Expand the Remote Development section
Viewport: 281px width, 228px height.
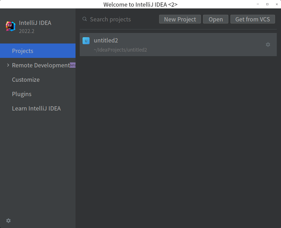(8, 65)
